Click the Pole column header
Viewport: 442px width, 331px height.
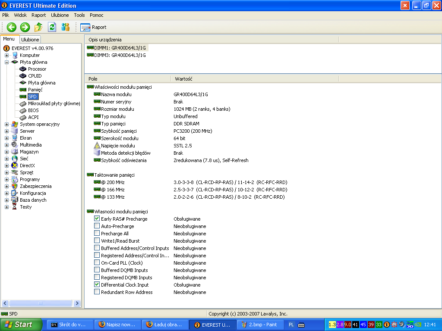pos(128,79)
